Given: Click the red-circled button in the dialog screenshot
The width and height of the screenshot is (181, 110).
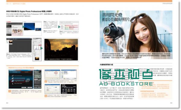Looking at the screenshot, I should (x=56, y=73).
